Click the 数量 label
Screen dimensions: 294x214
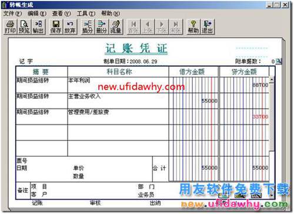pyautogui.click(x=79, y=176)
